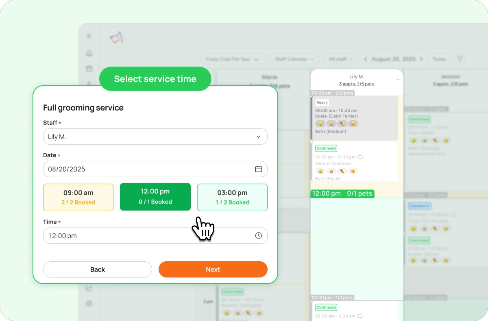Select the calendar icon in the left sidebar

89,68
